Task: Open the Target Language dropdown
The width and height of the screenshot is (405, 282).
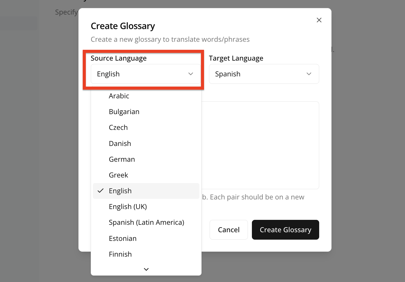Action: (264, 74)
